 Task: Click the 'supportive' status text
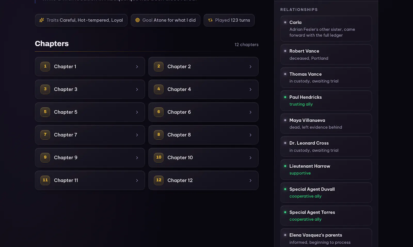[x=300, y=173]
